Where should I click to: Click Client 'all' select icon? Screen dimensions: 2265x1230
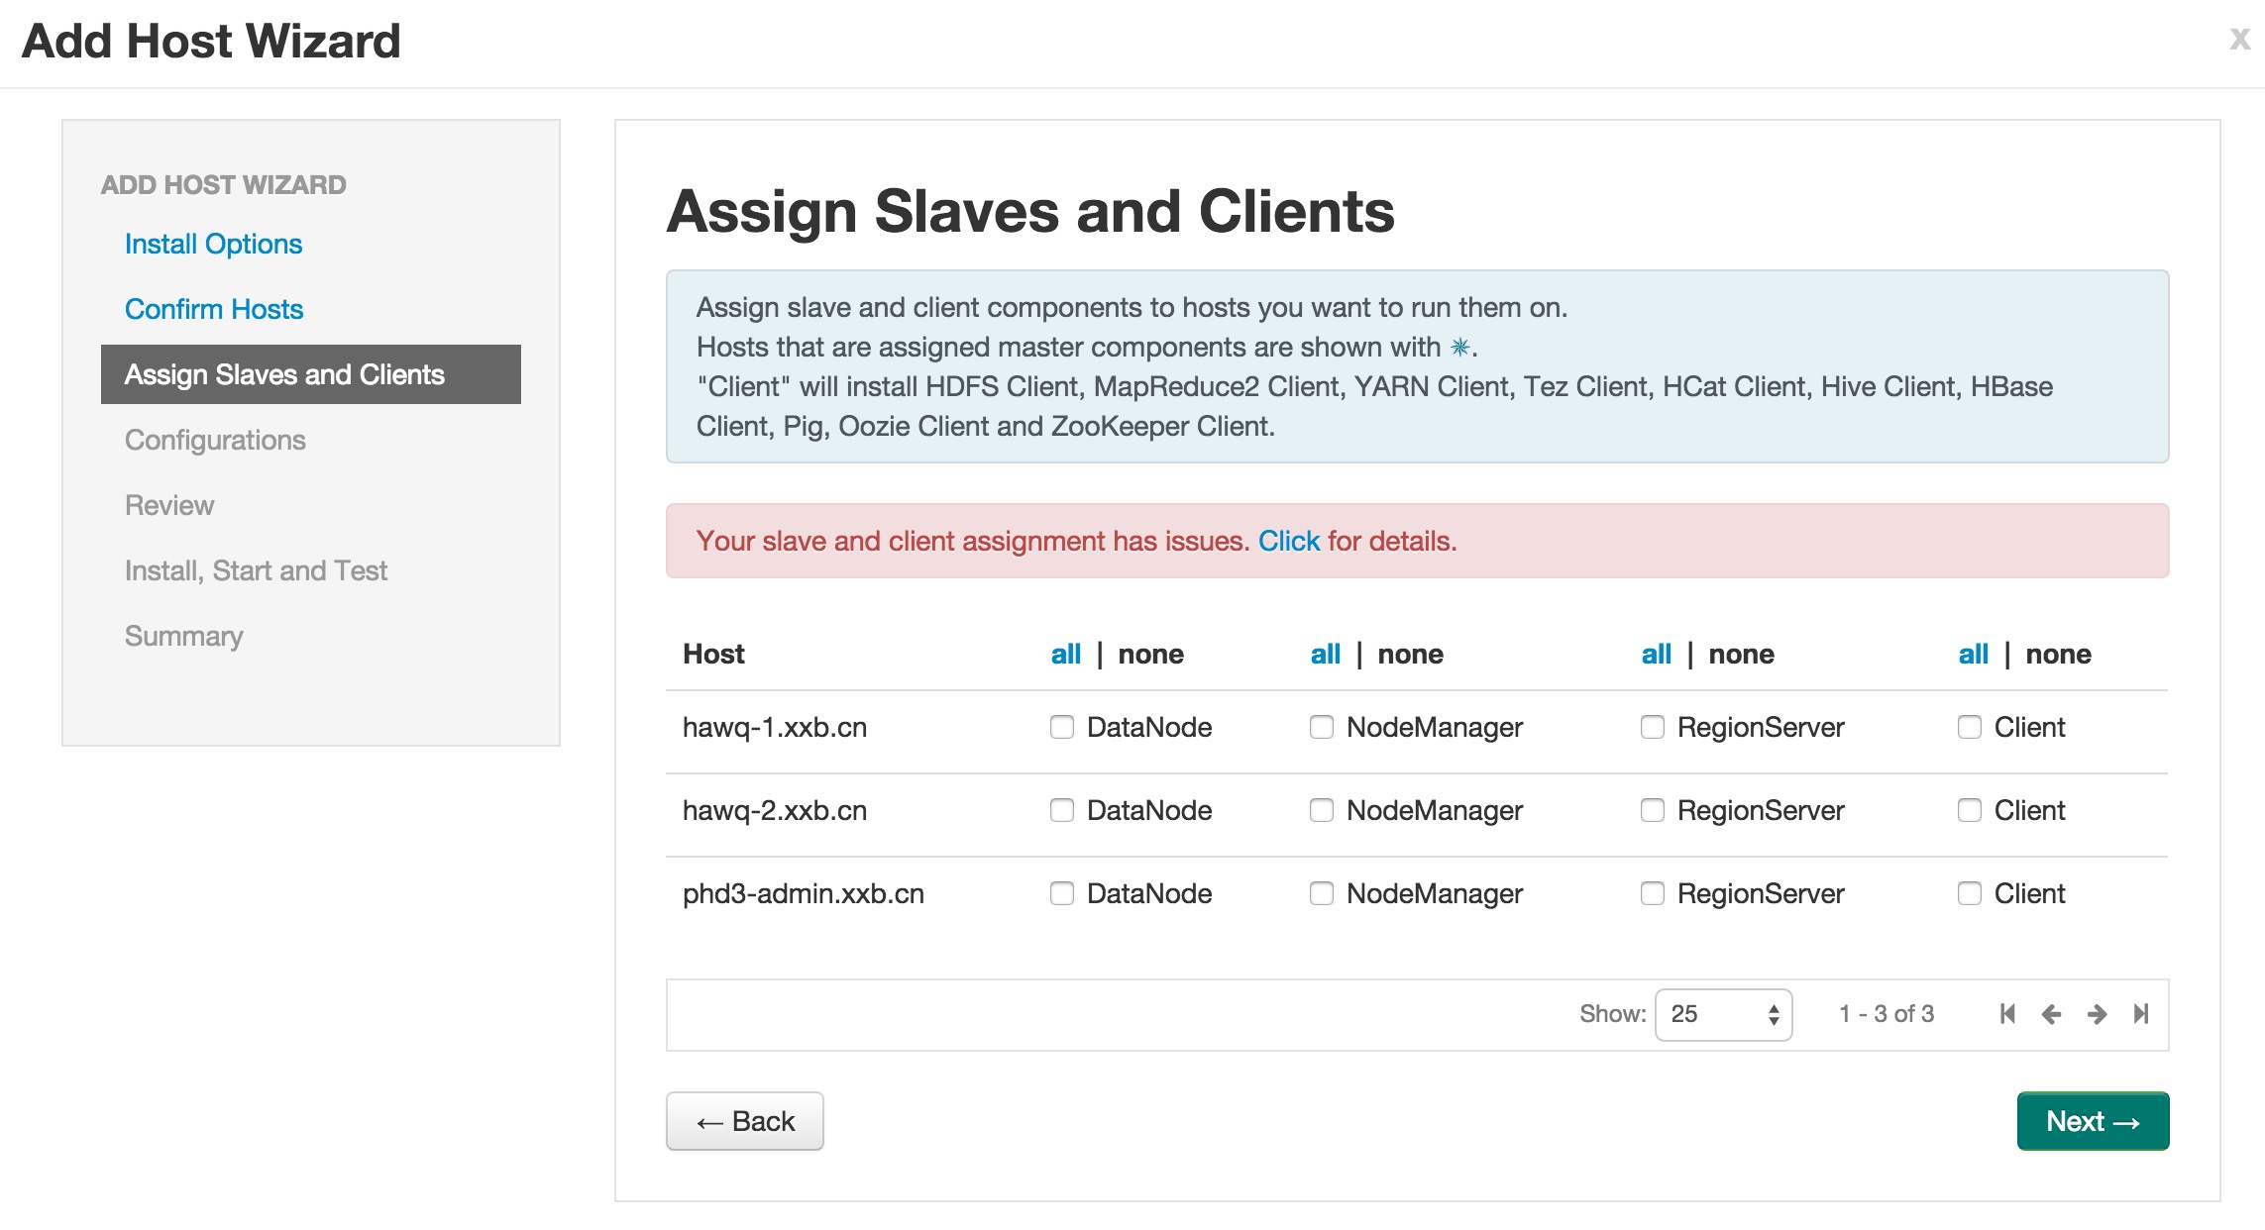click(x=1970, y=655)
